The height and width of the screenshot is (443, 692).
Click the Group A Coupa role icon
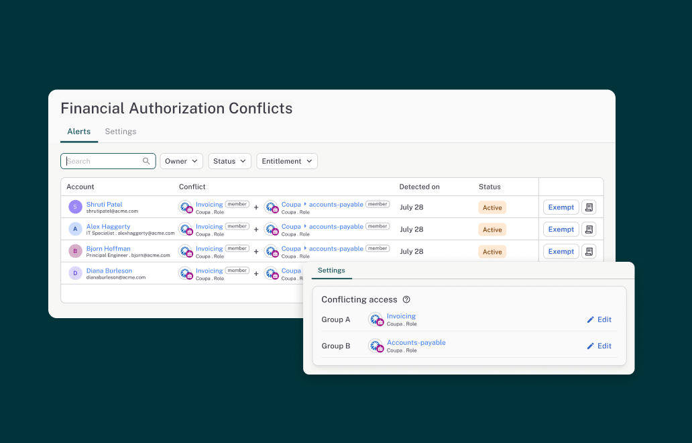pyautogui.click(x=376, y=319)
